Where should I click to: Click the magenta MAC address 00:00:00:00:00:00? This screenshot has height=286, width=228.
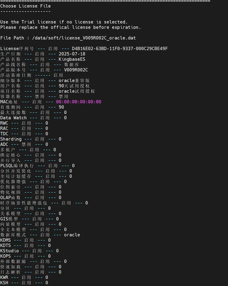pos(79,102)
